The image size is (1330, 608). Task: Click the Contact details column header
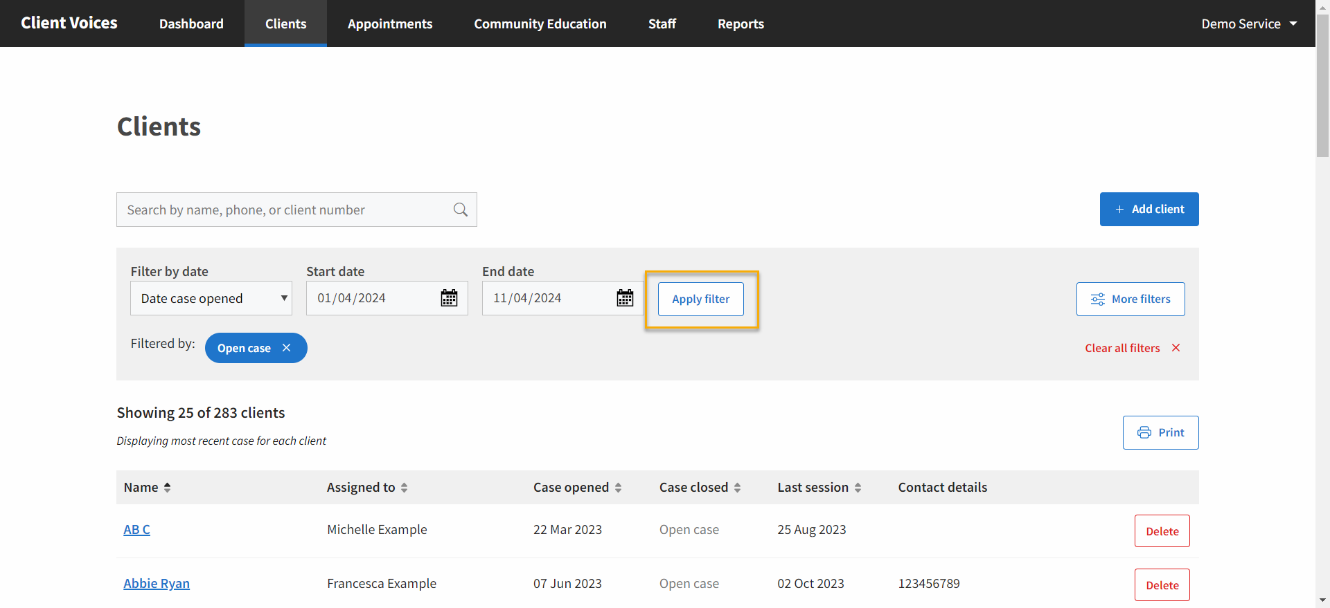pos(943,487)
